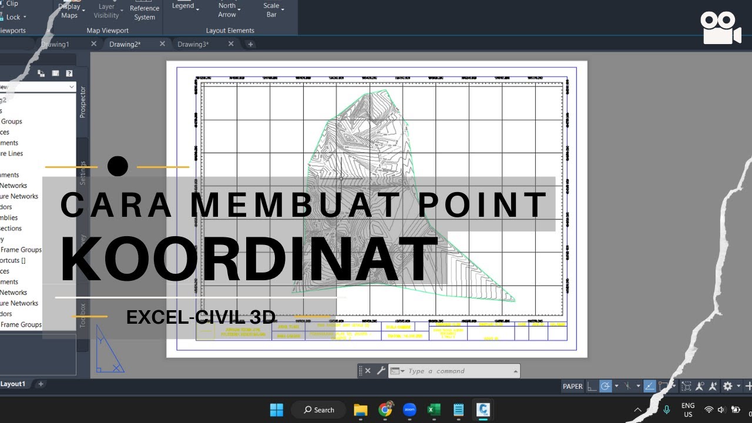Switch to the Settings vertical tab

(83, 173)
